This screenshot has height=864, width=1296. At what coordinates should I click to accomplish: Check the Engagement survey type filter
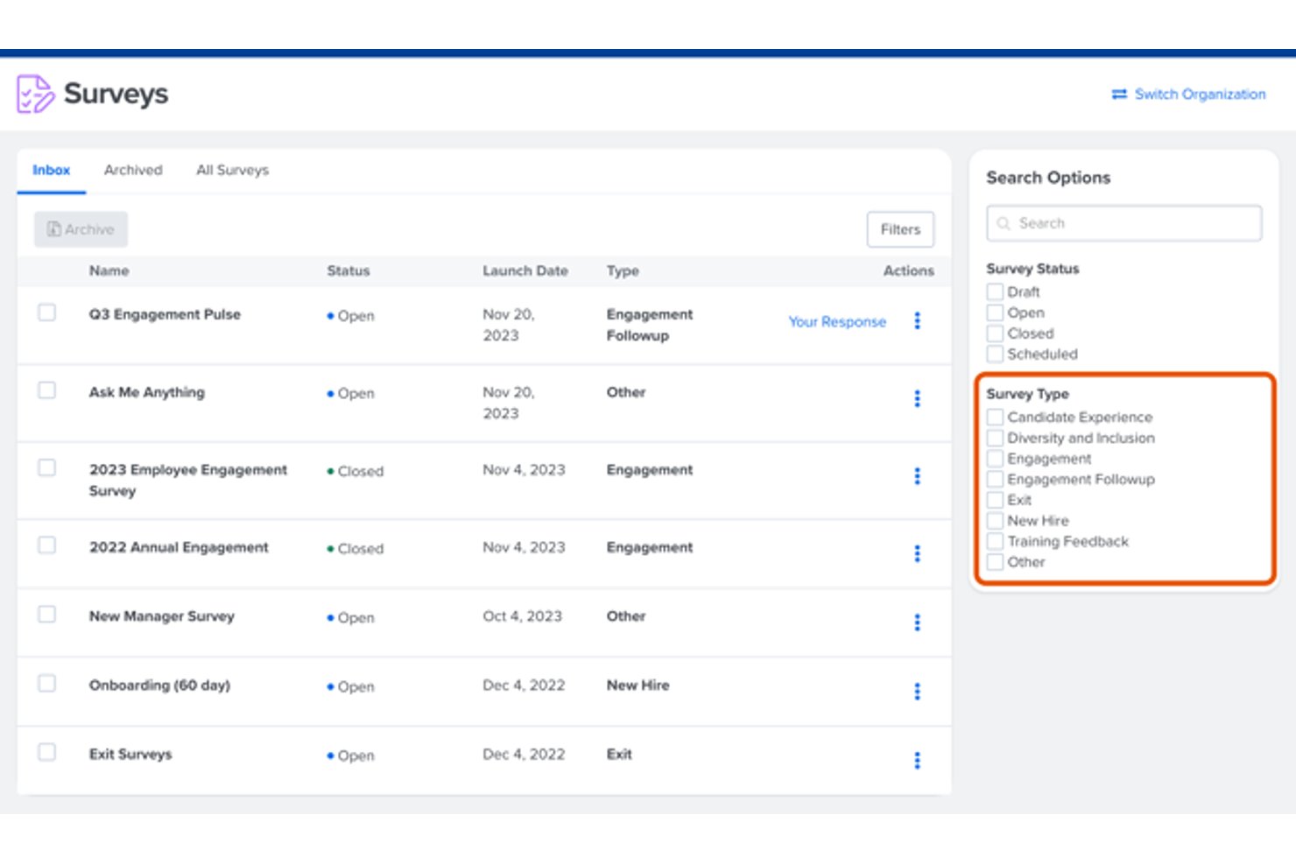tap(995, 459)
